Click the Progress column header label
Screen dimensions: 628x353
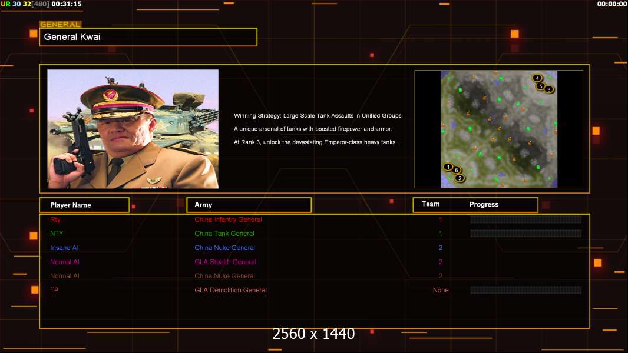pos(484,205)
